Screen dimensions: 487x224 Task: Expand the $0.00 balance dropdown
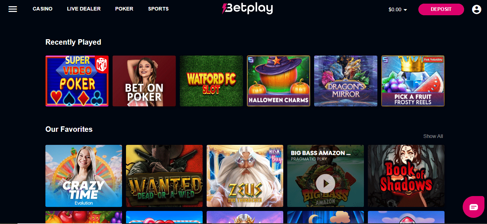point(398,9)
